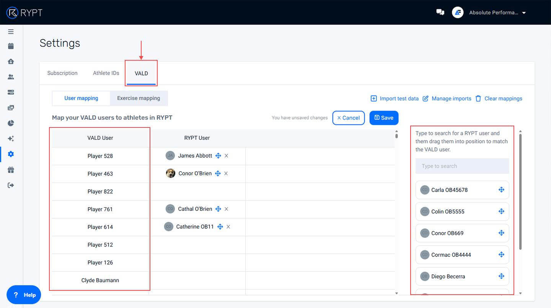Remove Catherine OB11 from Player 614 mapping

click(228, 227)
